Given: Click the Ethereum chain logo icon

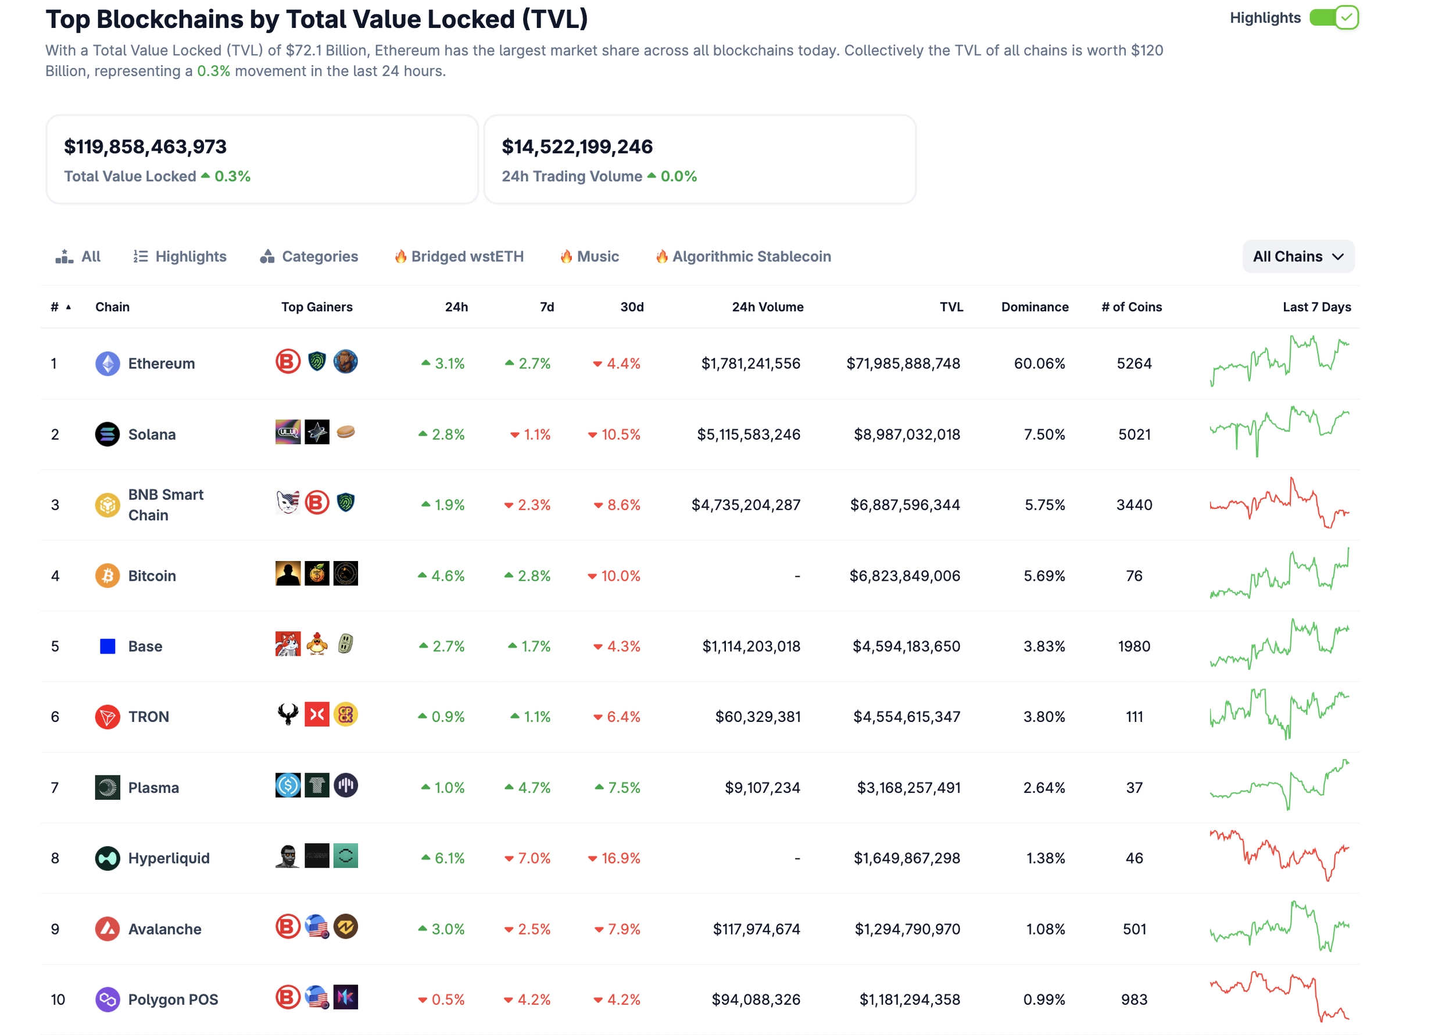Looking at the screenshot, I should (x=107, y=364).
